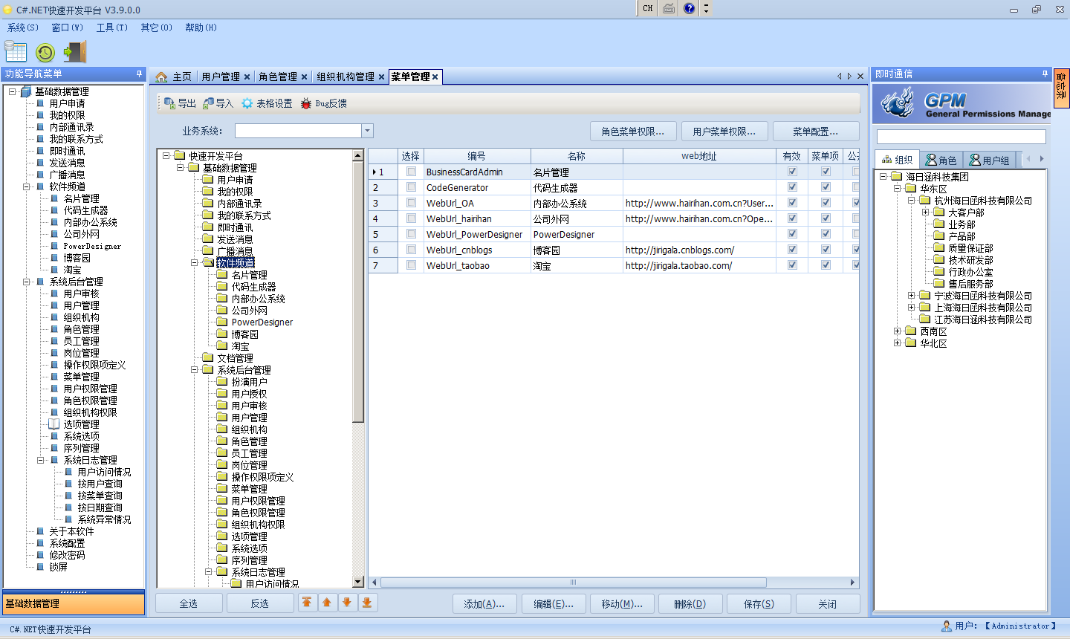
Task: Tick the 选择 checkbox for CodeGenerator
Action: pos(411,187)
